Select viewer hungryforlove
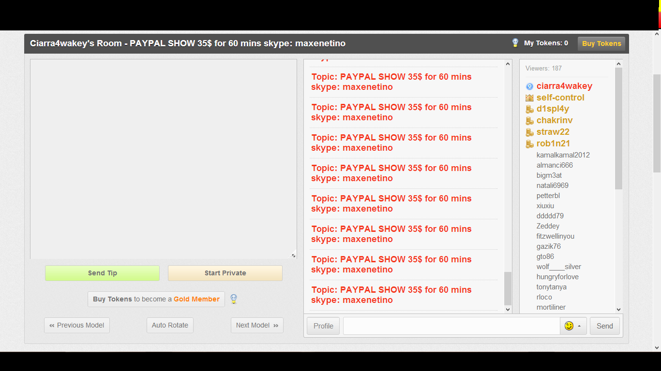 (557, 277)
